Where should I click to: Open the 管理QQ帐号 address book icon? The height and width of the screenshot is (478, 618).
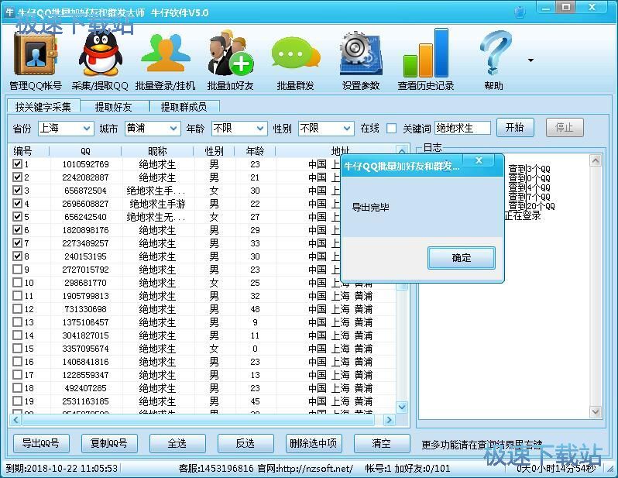pyautogui.click(x=35, y=55)
